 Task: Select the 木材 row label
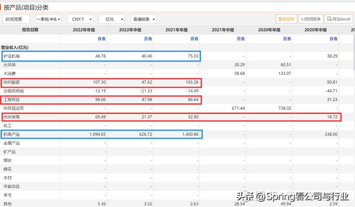(x=7, y=178)
